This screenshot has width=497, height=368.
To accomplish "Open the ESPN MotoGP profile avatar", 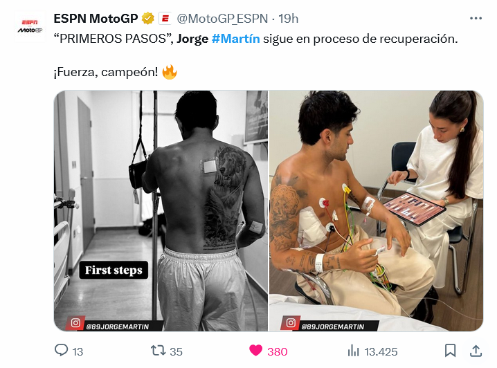I will [x=30, y=26].
